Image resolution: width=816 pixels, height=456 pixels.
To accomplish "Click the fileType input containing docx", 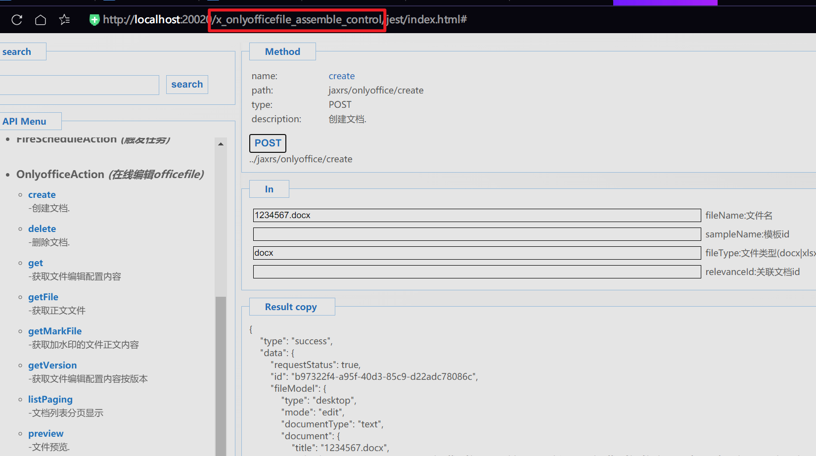I will (x=476, y=253).
